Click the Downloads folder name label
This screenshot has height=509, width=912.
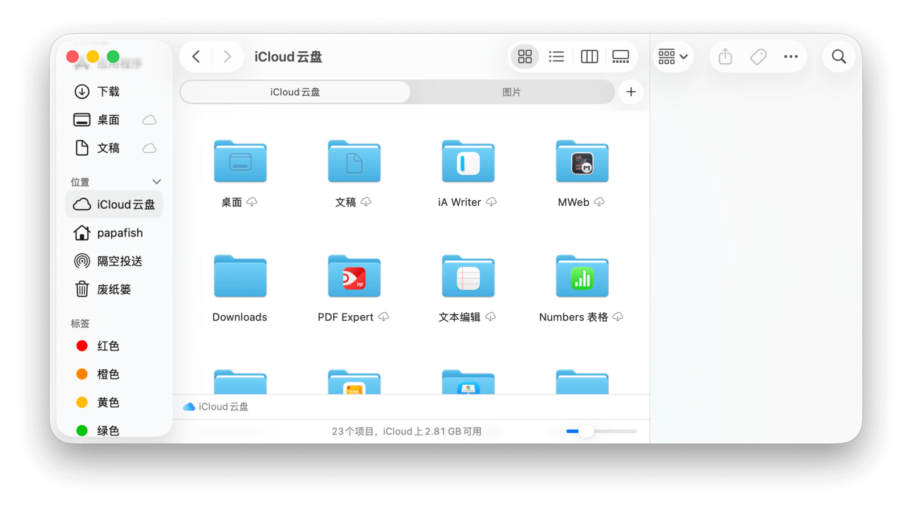[x=240, y=317]
